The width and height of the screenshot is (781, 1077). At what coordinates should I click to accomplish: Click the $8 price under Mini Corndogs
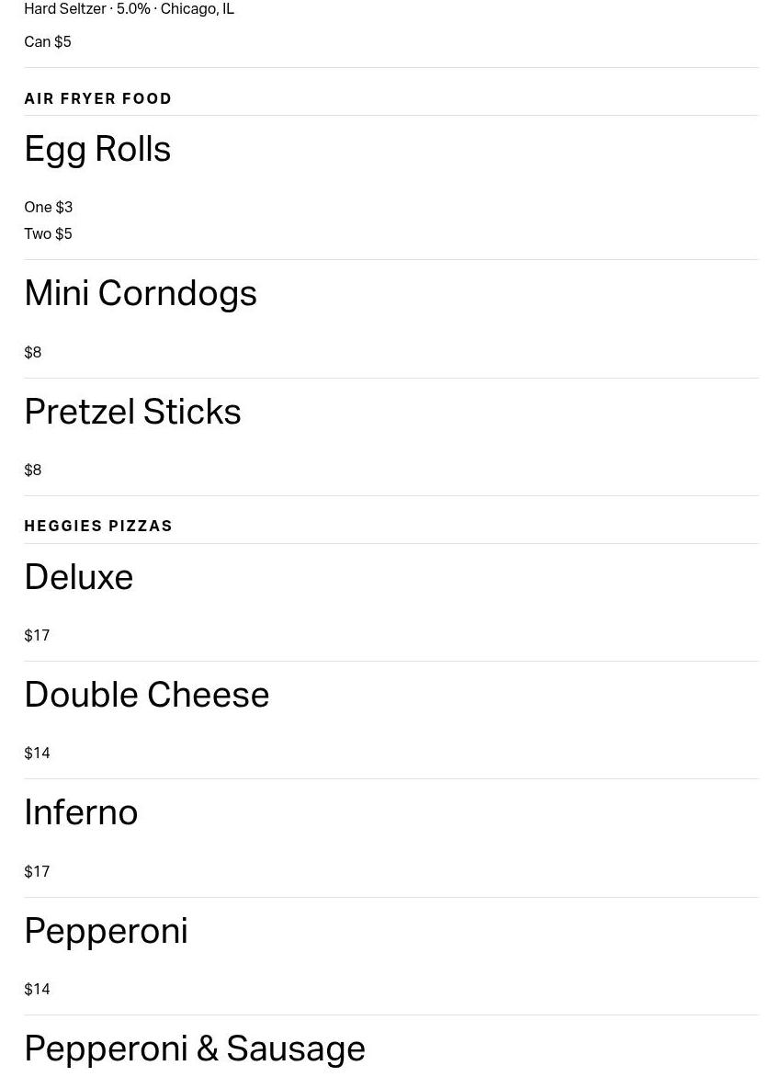coord(33,353)
